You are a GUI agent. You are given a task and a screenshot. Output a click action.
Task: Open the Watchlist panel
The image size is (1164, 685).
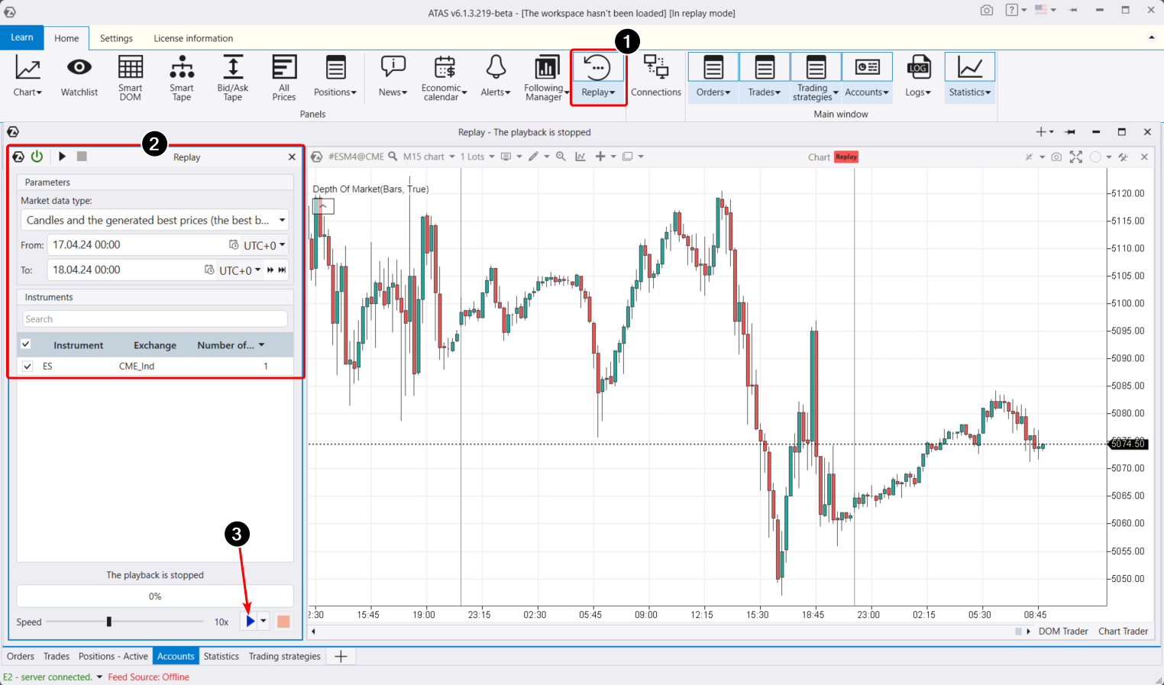tap(79, 76)
